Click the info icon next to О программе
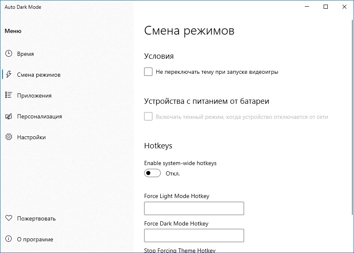Image resolution: width=354 pixels, height=253 pixels. click(x=8, y=239)
